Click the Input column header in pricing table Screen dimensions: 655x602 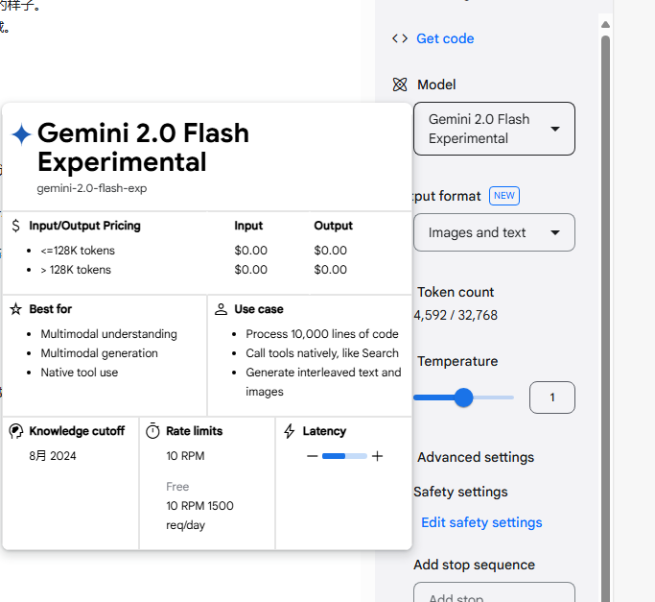coord(248,226)
